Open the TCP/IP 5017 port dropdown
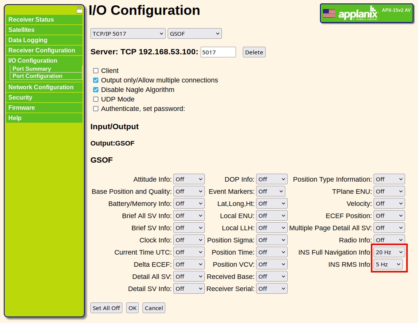This screenshot has width=418, height=323. tap(128, 33)
